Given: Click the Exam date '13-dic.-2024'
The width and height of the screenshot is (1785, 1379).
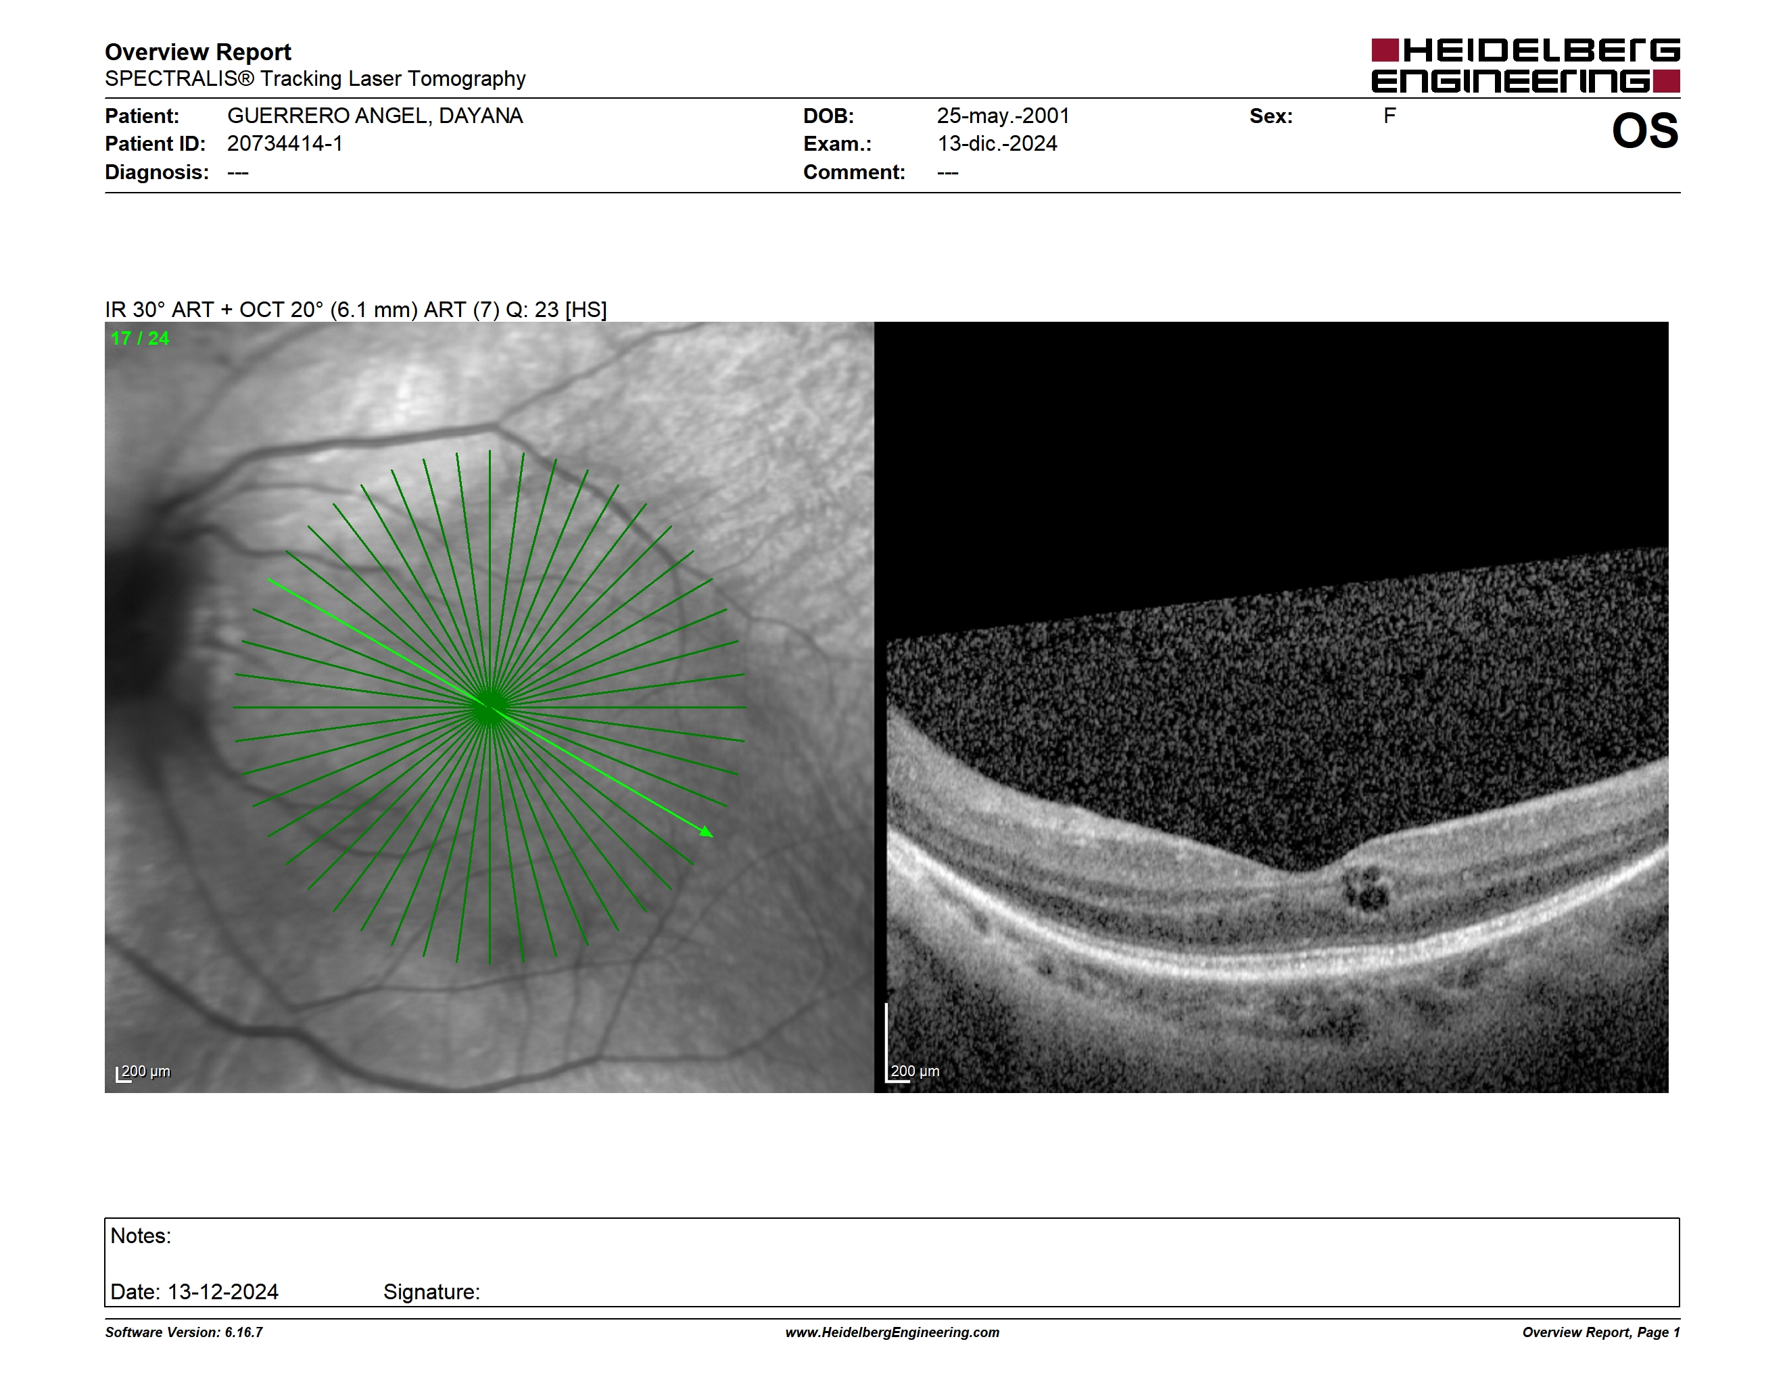Looking at the screenshot, I should 997,144.
